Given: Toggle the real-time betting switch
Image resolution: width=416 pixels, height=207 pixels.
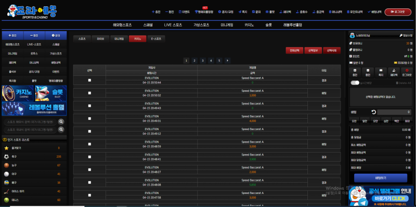Looking at the screenshot, I should click(355, 83).
